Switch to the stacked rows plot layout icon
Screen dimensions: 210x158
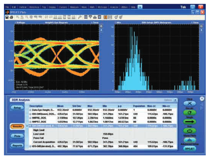coord(110,17)
